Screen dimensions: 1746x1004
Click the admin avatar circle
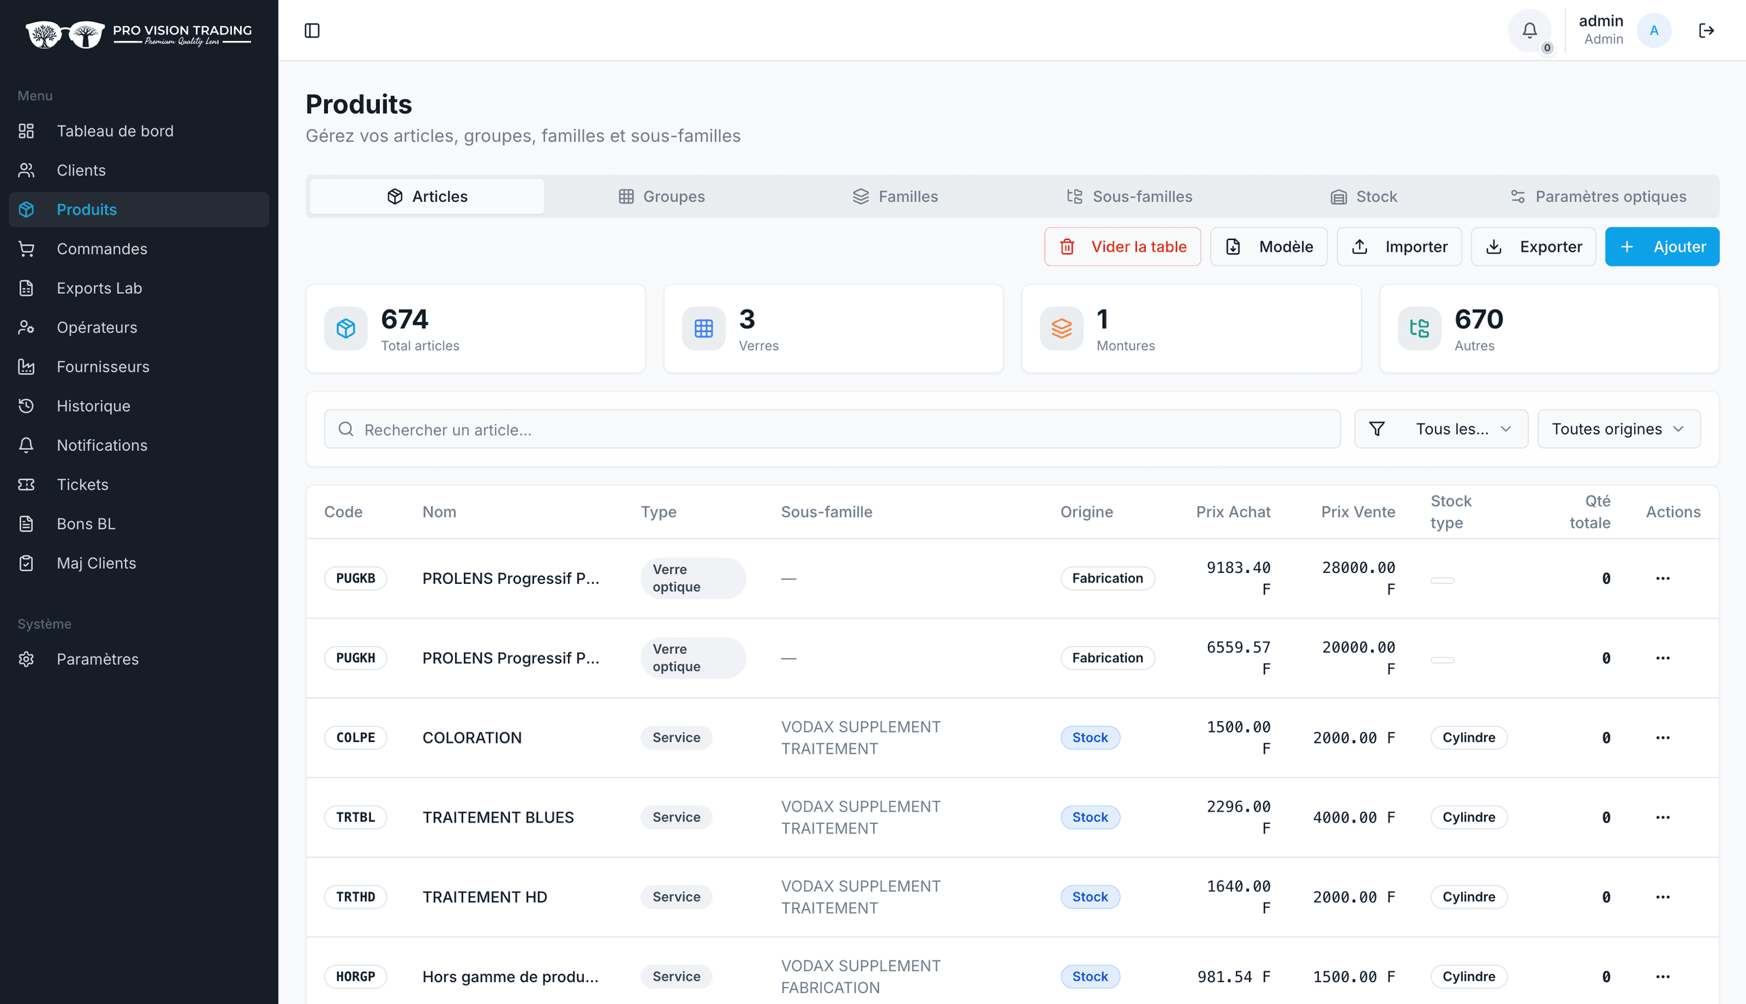coord(1654,30)
